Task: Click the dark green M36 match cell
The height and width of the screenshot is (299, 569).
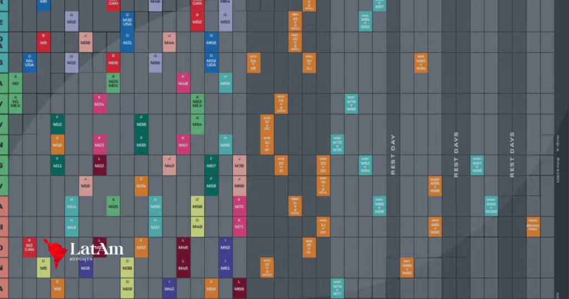Action: 142,124
